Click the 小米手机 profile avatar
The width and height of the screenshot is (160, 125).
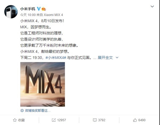tap(11, 12)
